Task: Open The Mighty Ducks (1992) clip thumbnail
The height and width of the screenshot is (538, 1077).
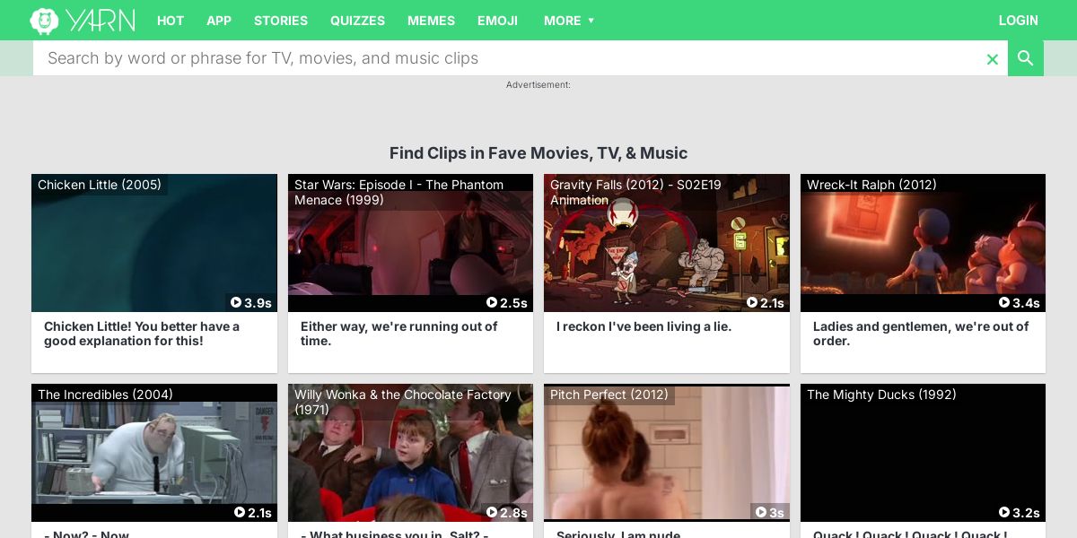Action: pyautogui.click(x=923, y=453)
